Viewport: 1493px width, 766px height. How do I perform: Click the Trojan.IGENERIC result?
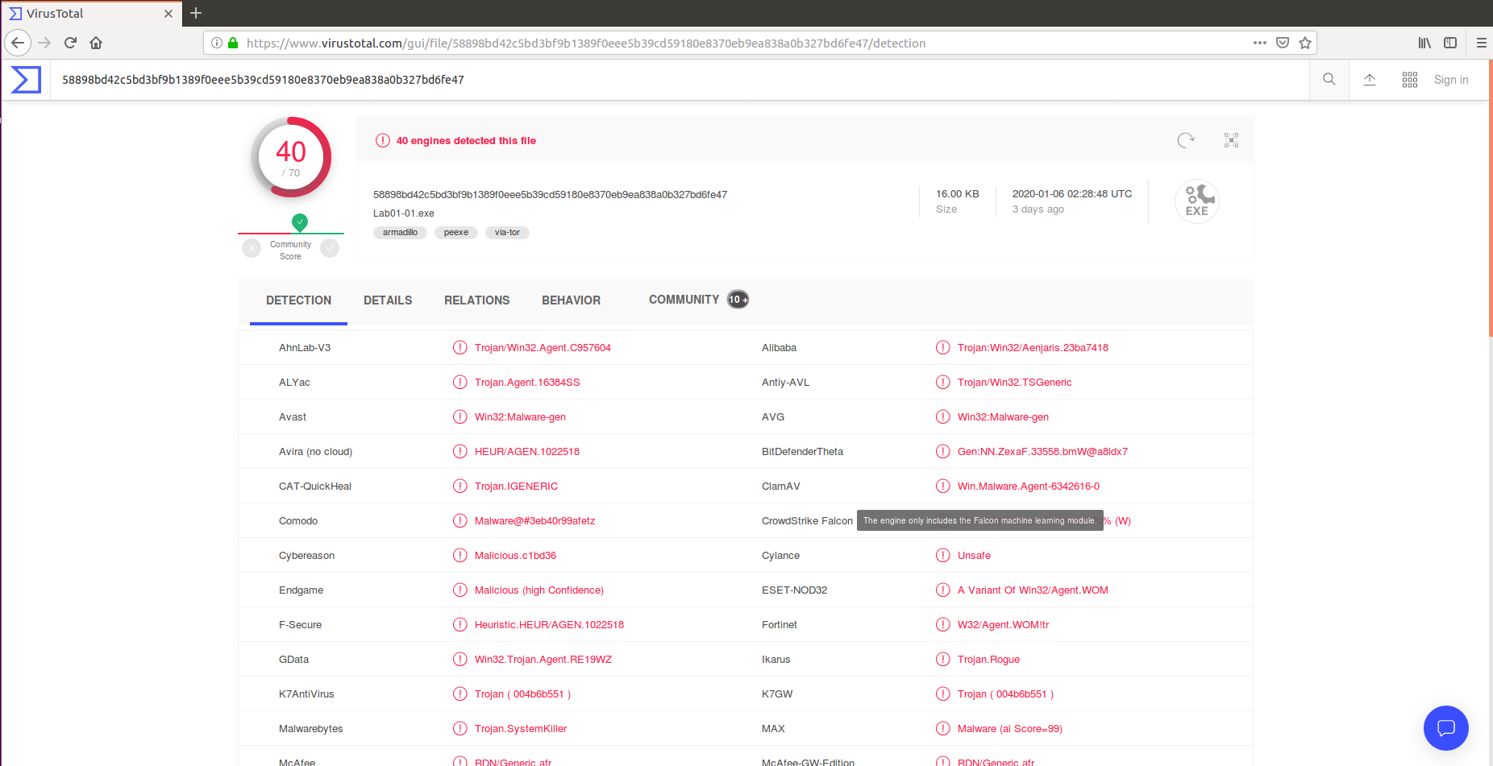[516, 487]
